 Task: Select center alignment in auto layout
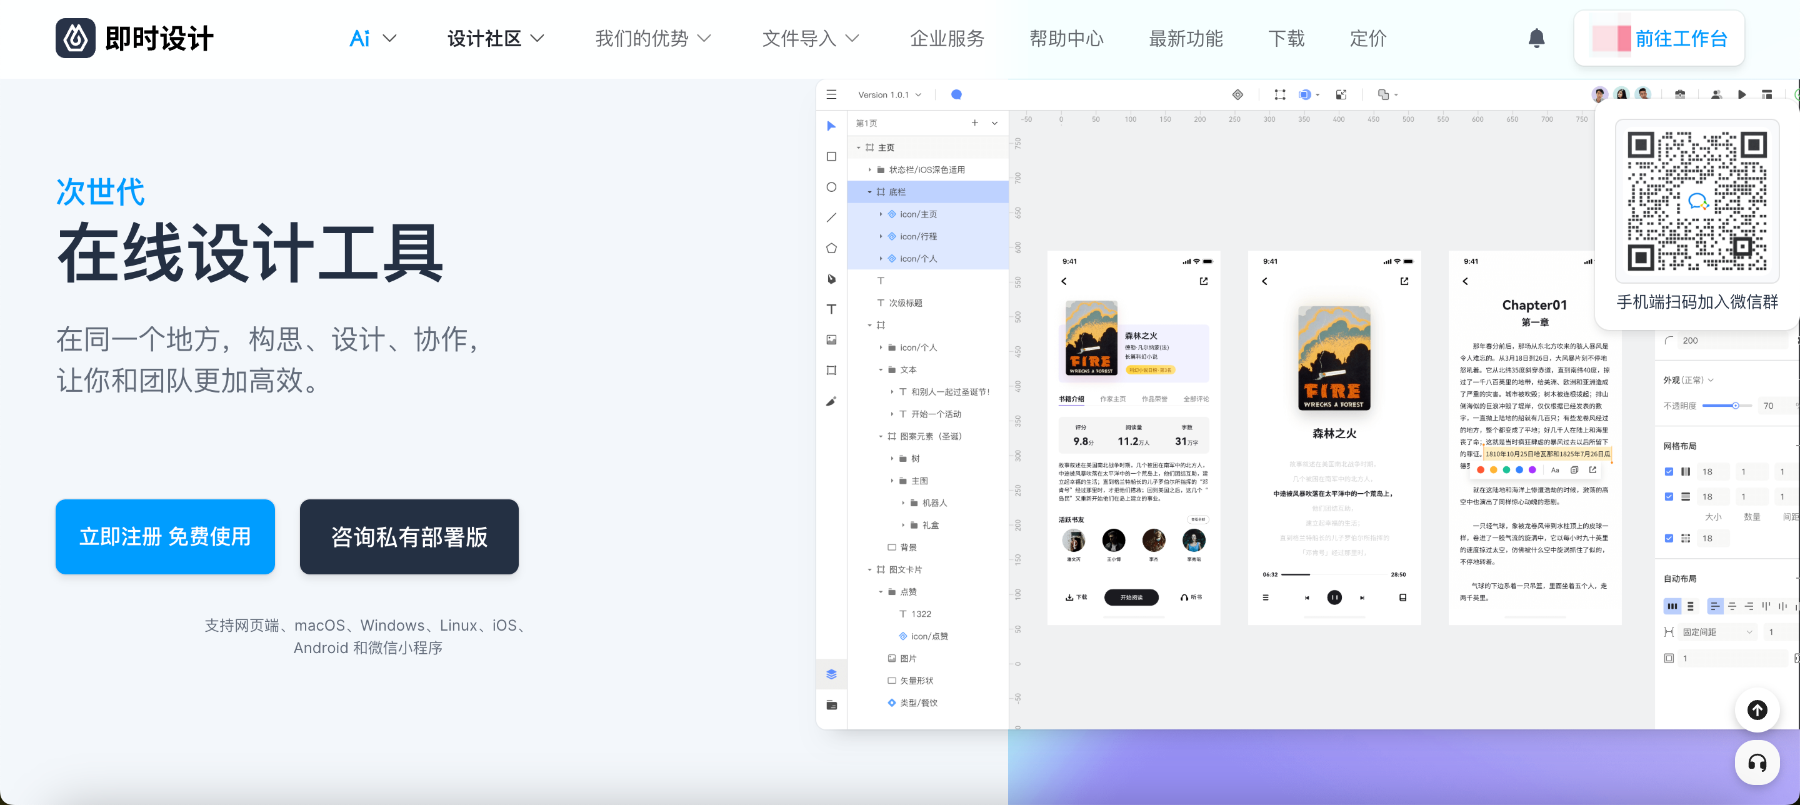(1731, 606)
